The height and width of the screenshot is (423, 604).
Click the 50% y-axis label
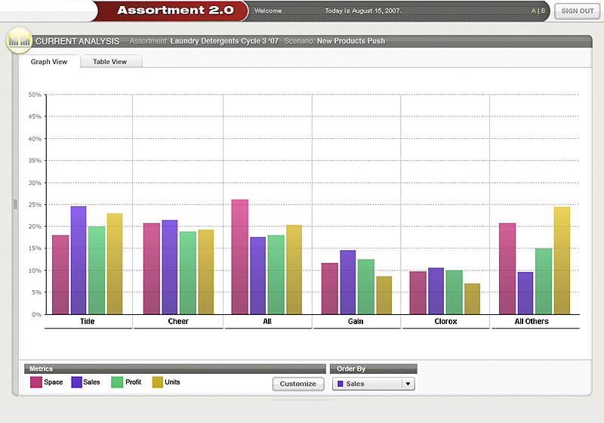tap(35, 94)
